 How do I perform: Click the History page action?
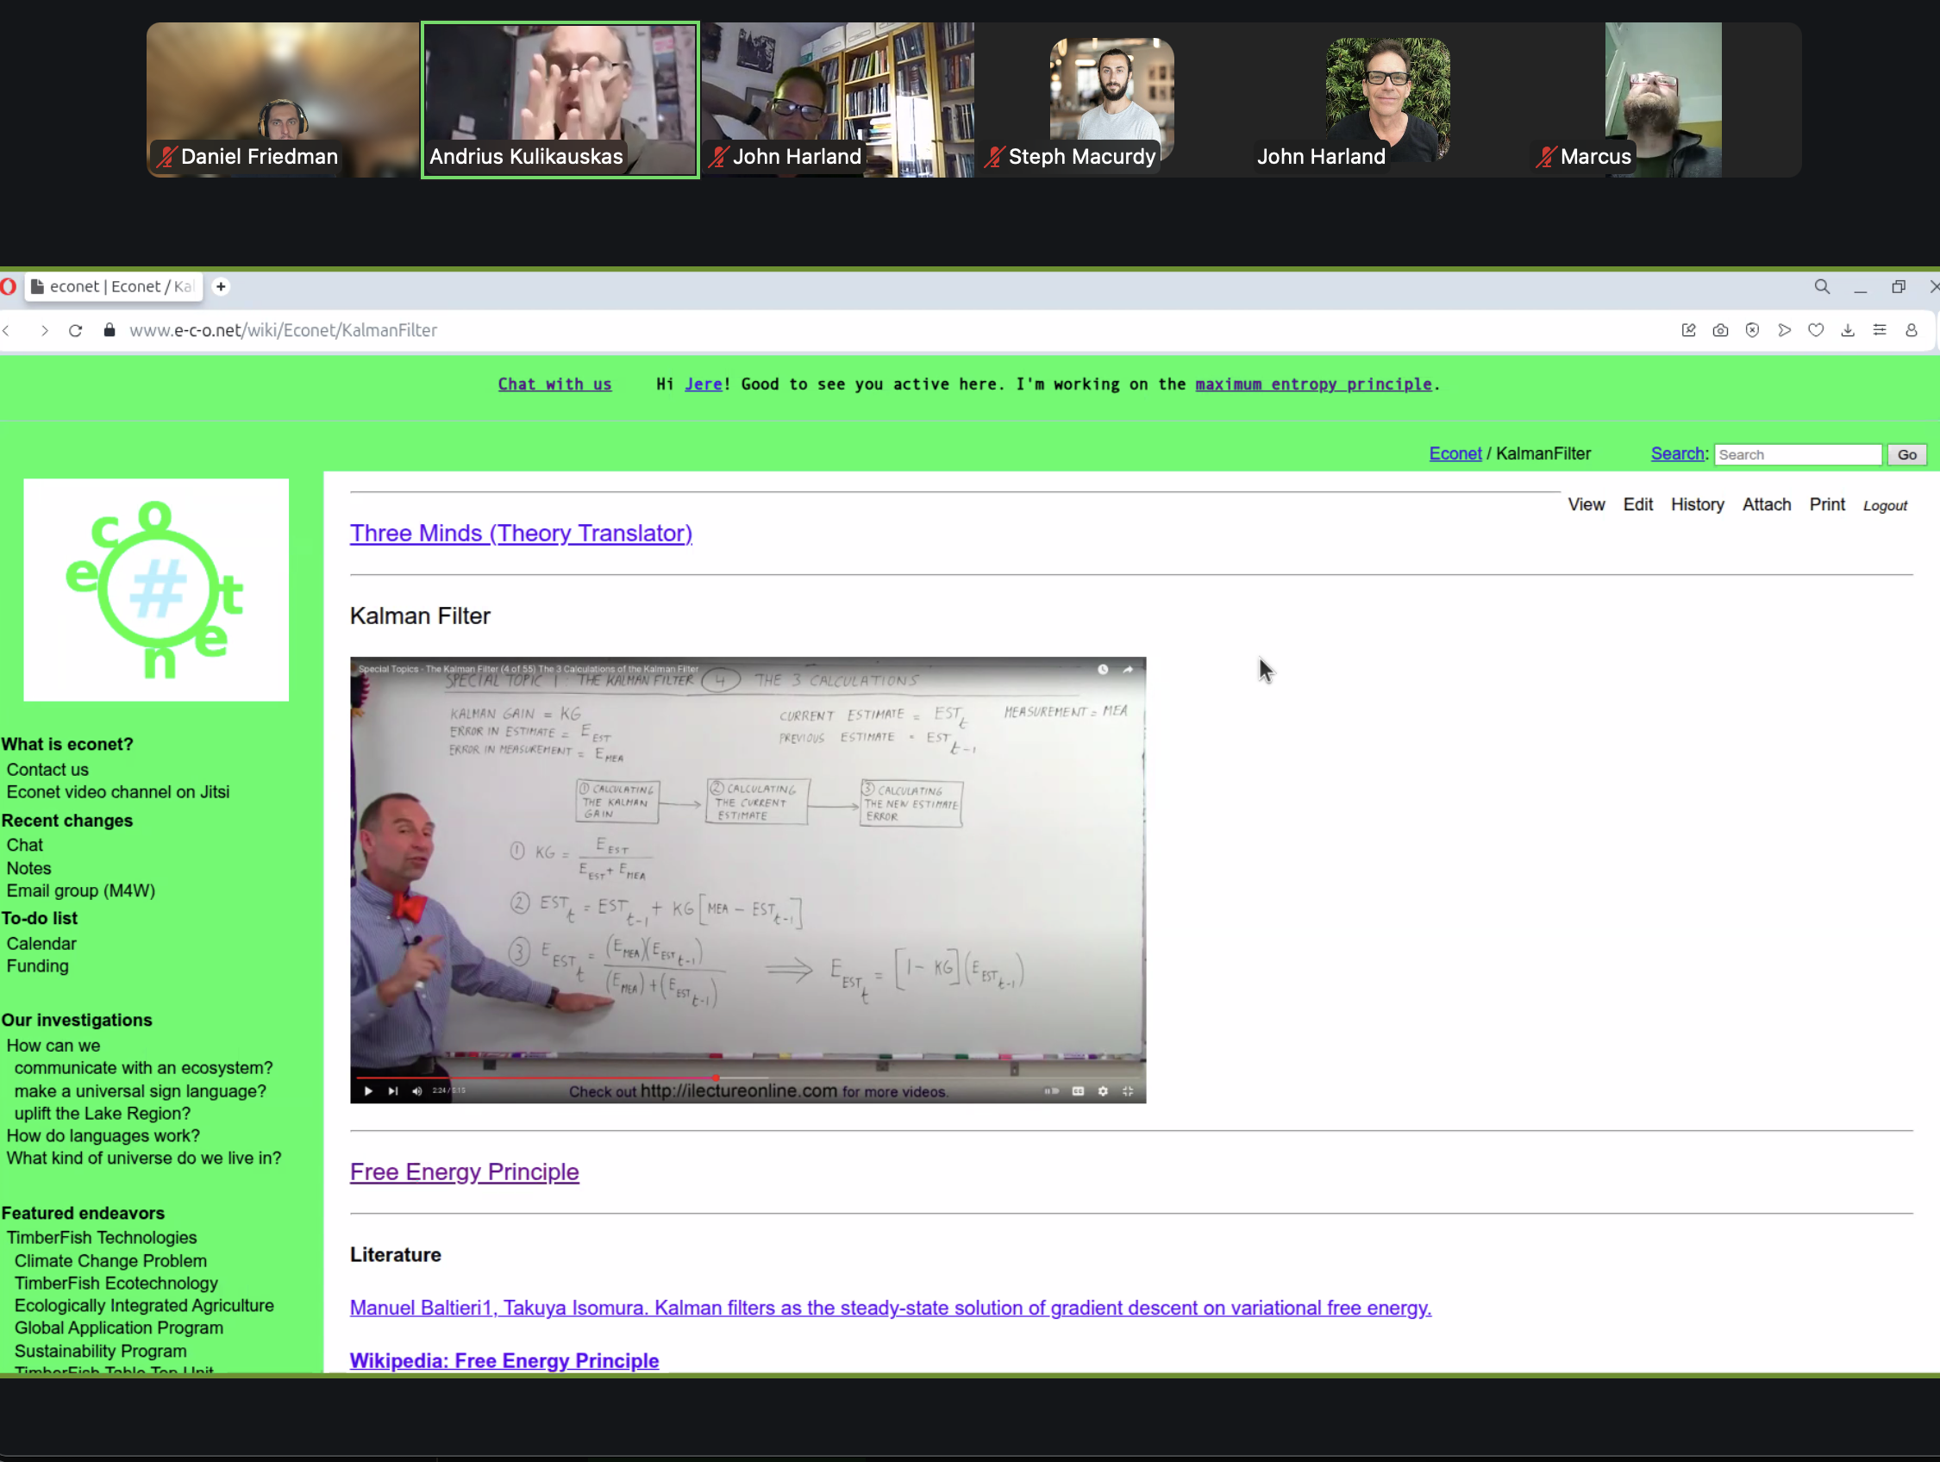click(x=1696, y=504)
